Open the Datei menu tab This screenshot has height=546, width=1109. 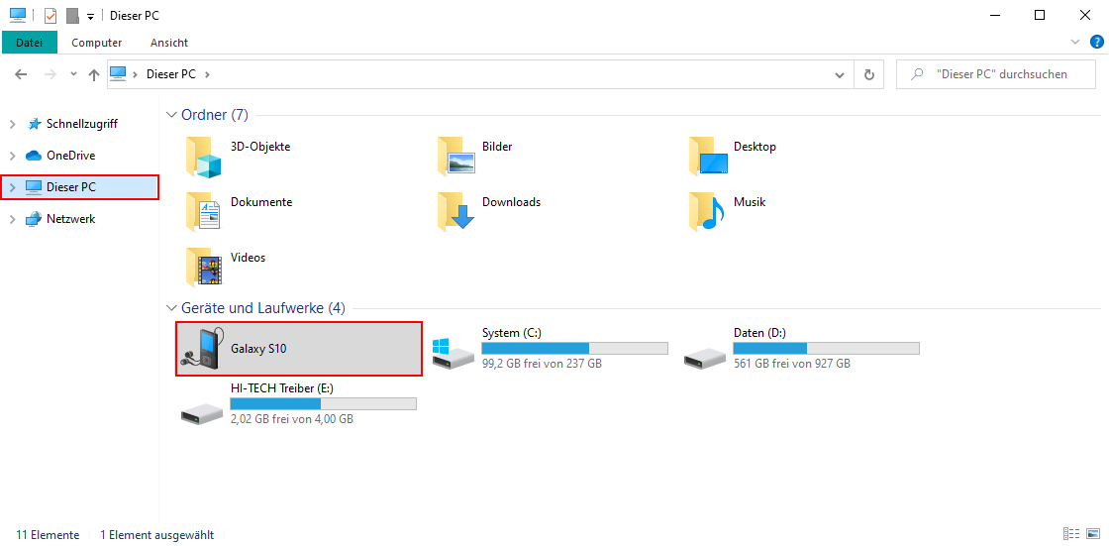30,43
